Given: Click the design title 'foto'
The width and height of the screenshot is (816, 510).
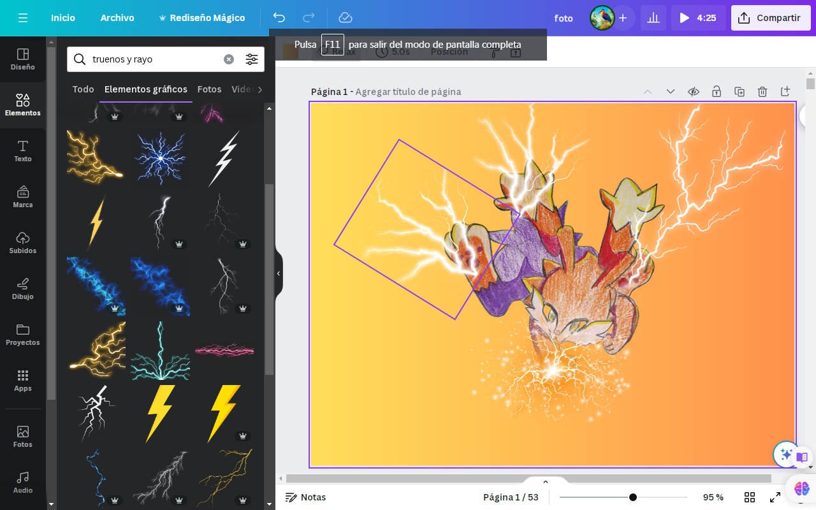Looking at the screenshot, I should (x=564, y=18).
